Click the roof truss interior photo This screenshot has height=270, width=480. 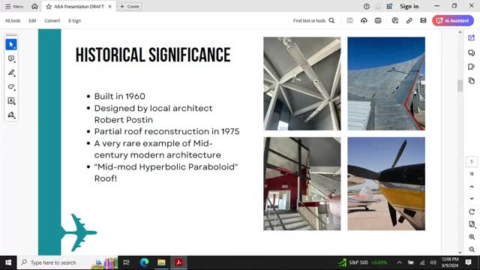coord(301,83)
